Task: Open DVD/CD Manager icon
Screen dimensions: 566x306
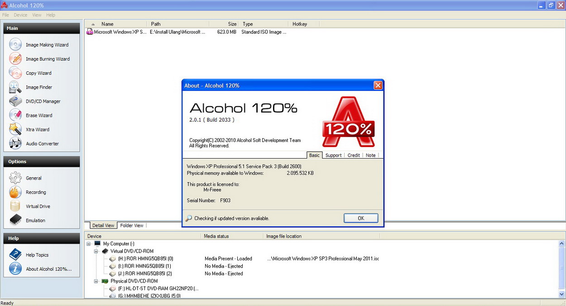Action: [x=15, y=101]
